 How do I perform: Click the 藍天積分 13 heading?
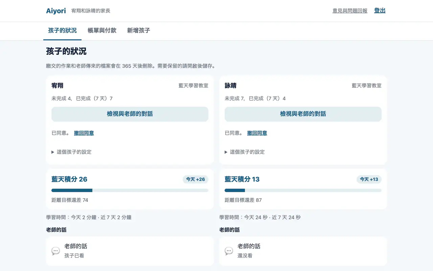(242, 179)
